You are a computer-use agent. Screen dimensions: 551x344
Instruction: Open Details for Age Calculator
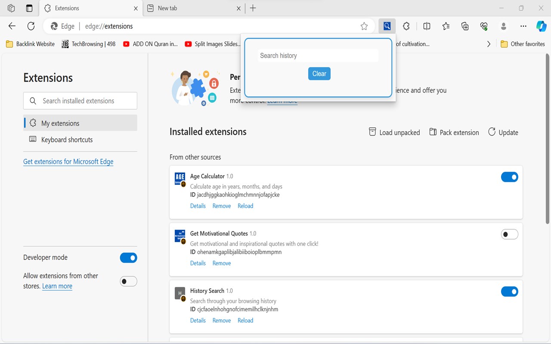point(198,206)
